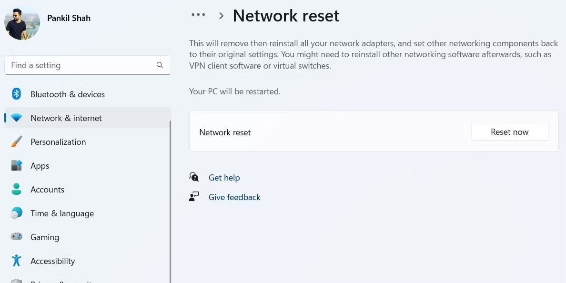The width and height of the screenshot is (566, 283).
Task: Select the Accounts section in the sidebar
Action: pos(47,189)
